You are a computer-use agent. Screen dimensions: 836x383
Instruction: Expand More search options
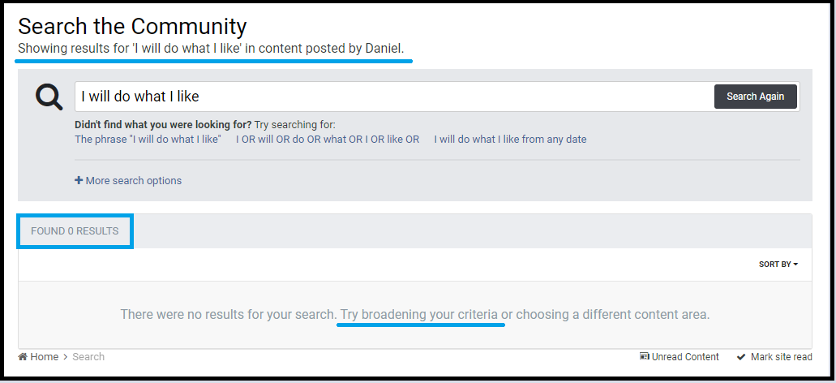tap(128, 180)
